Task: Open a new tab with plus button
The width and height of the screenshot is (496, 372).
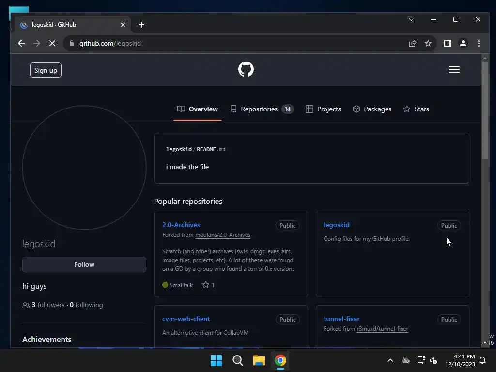Action: pyautogui.click(x=141, y=25)
